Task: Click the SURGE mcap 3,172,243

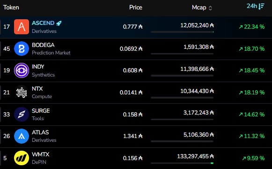Action: tap(199, 113)
